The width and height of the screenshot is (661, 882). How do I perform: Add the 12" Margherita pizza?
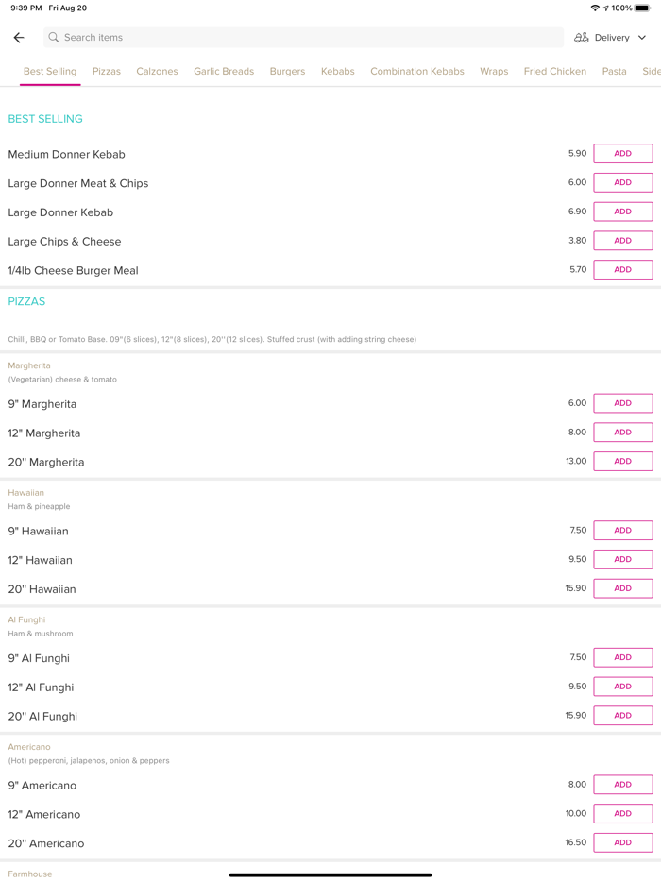click(x=622, y=433)
